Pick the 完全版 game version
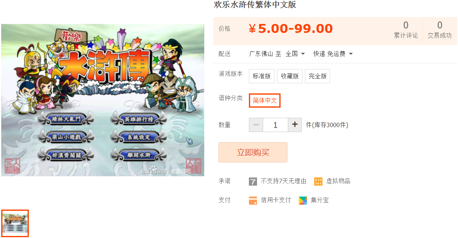This screenshot has width=458, height=238. point(318,76)
